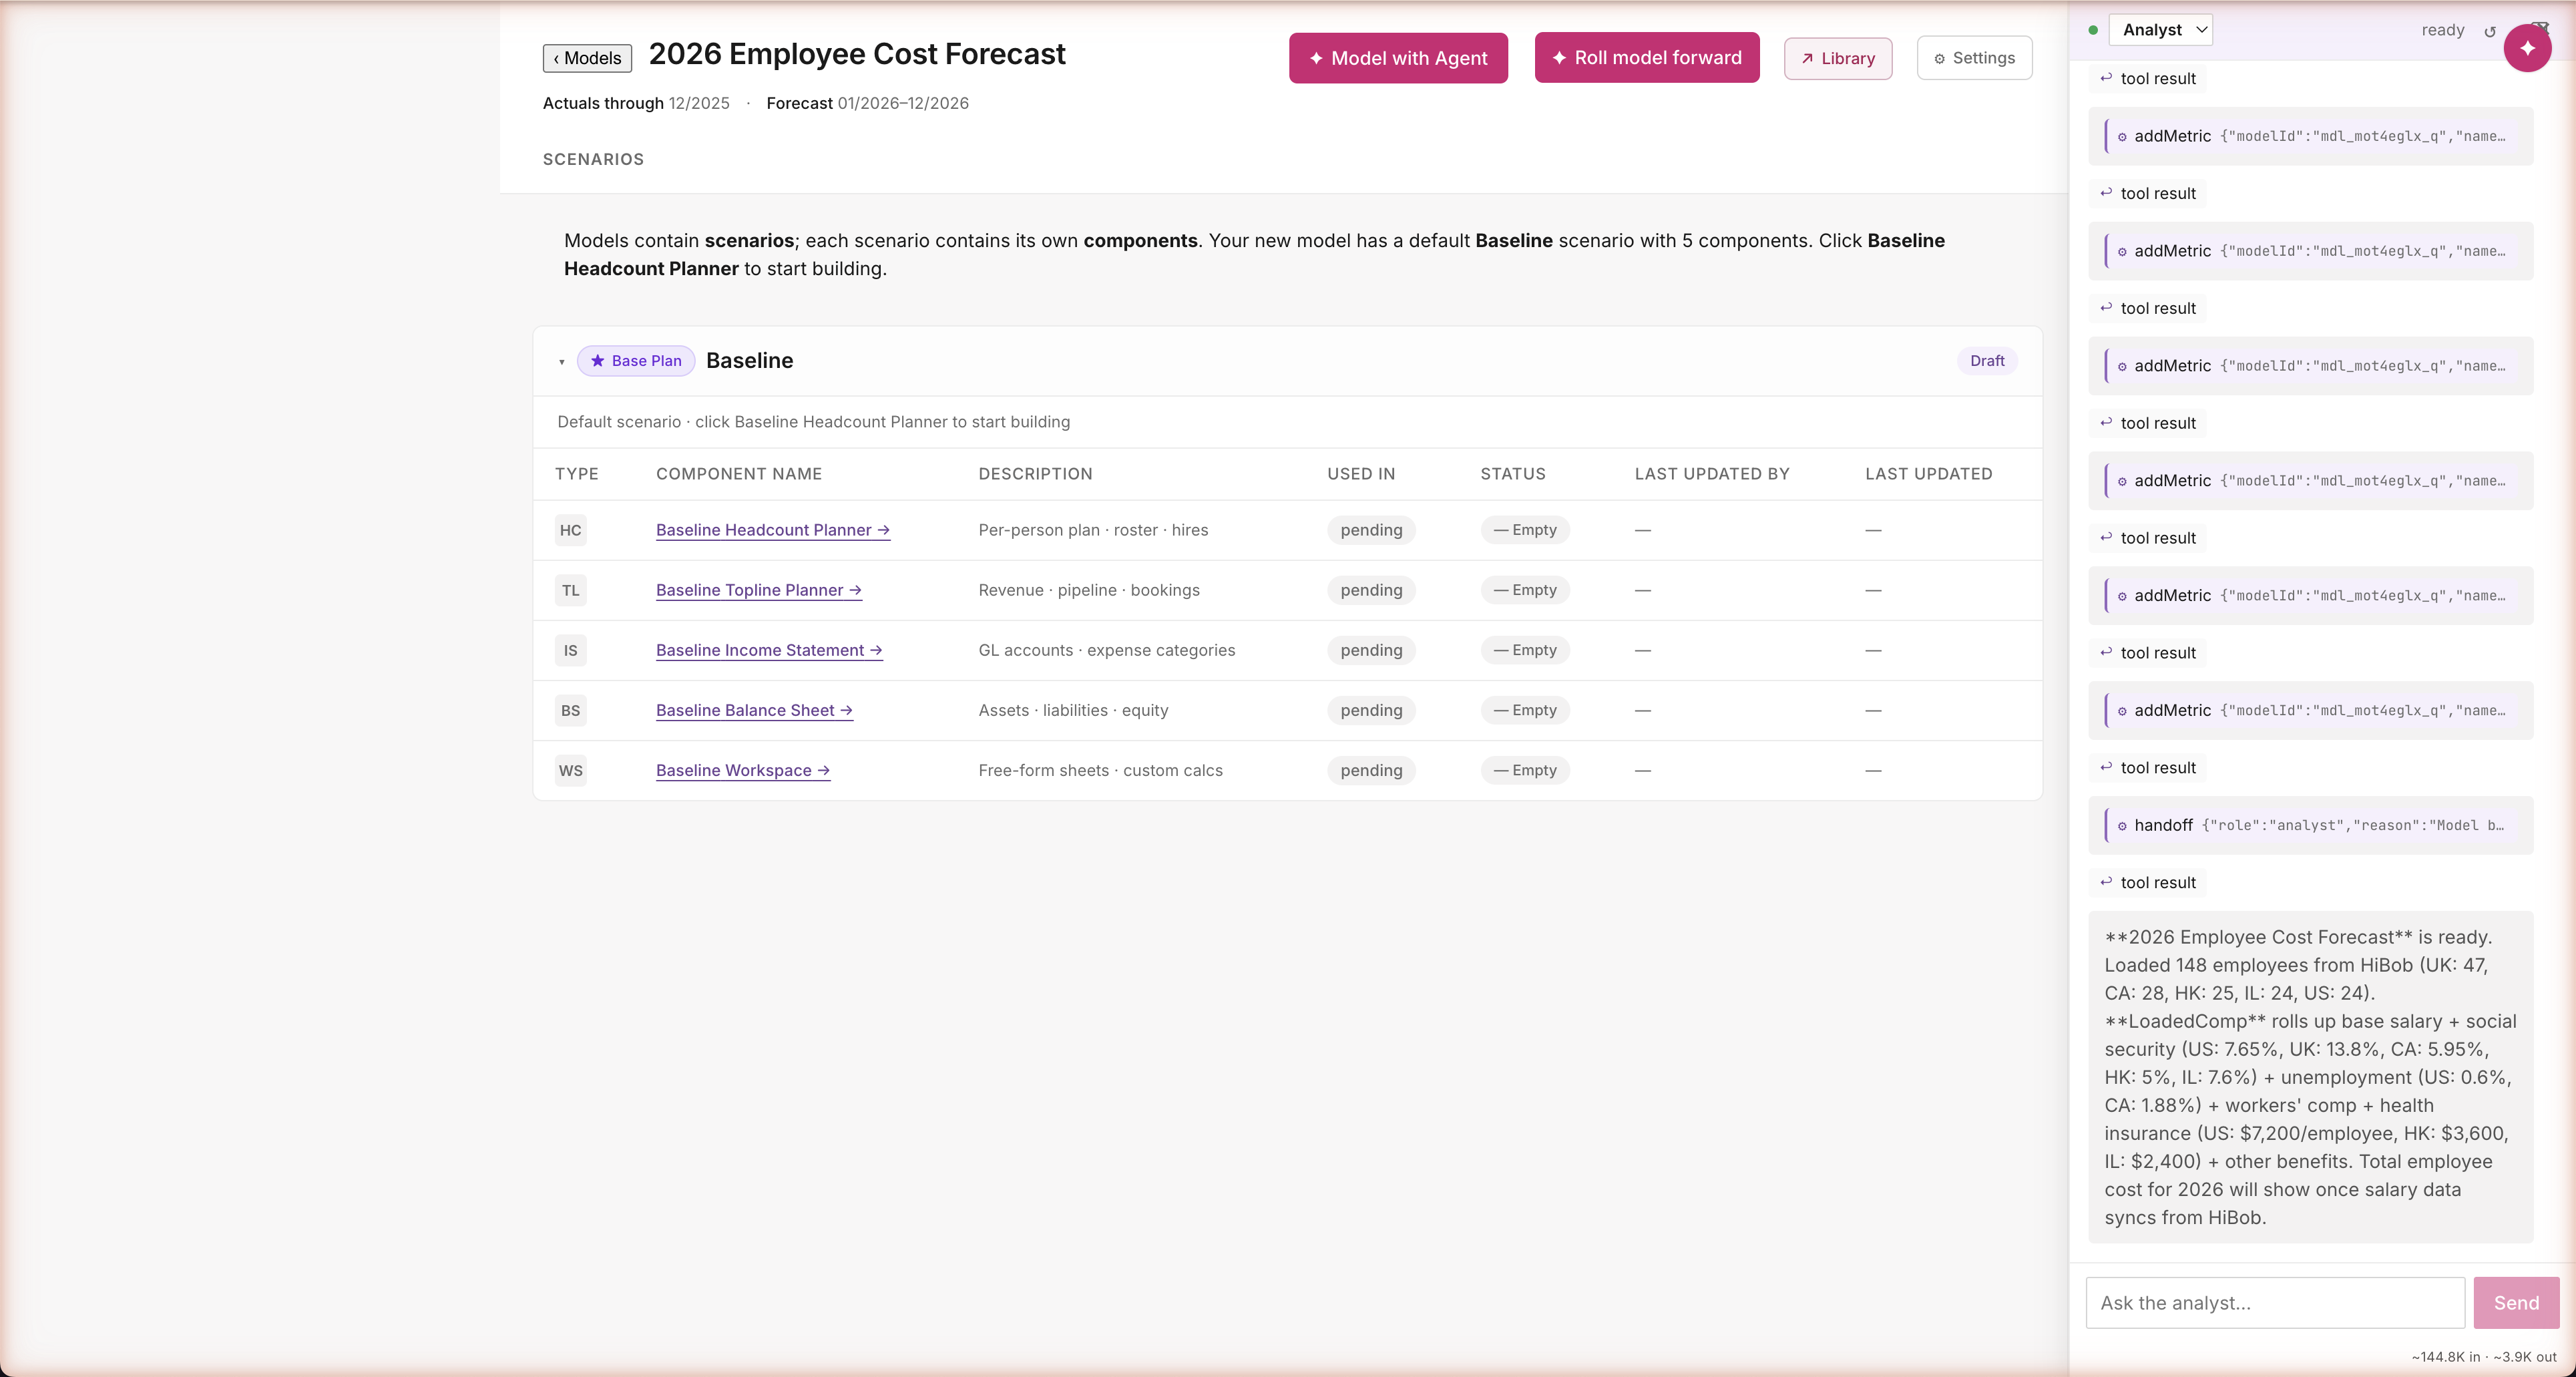The image size is (2576, 1377).
Task: Click the WS type badge
Action: [x=570, y=770]
